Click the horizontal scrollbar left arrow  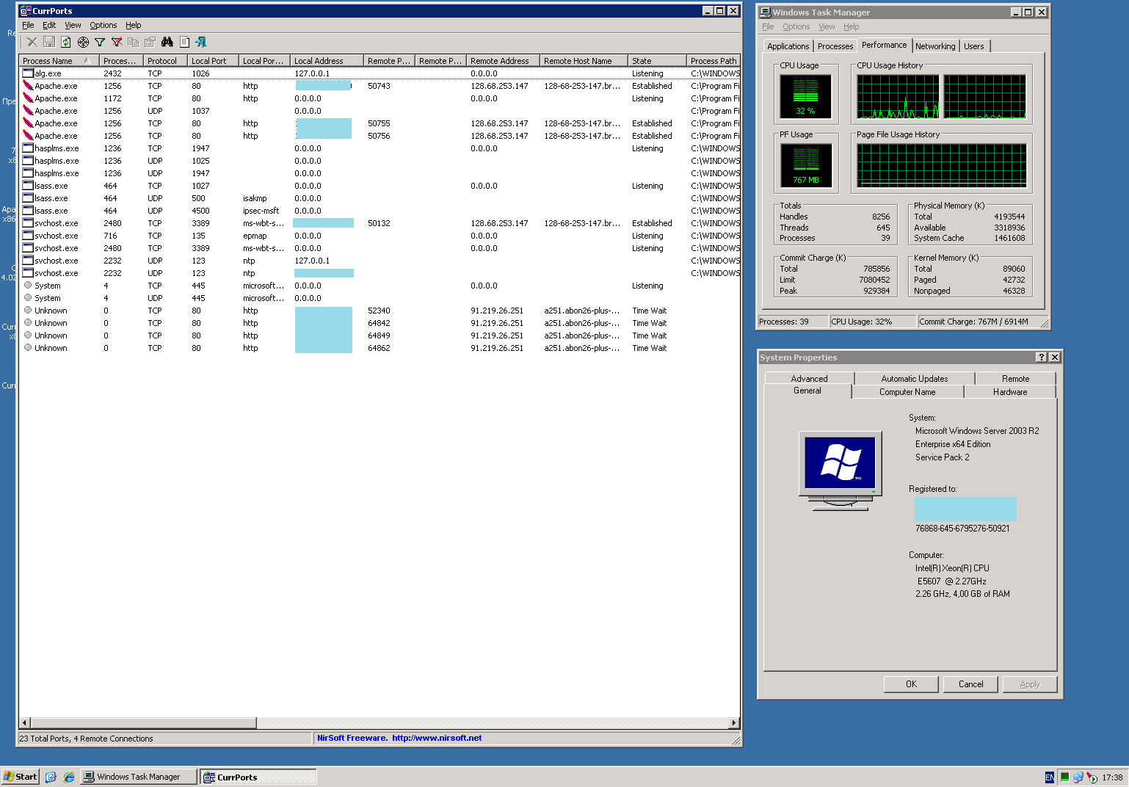click(x=25, y=723)
